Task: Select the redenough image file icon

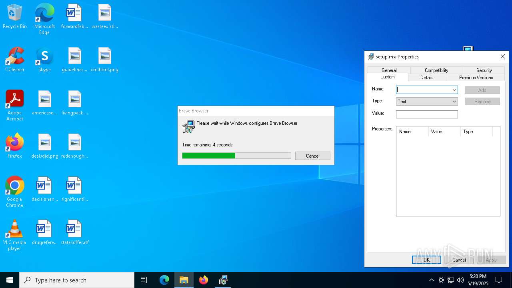Action: coord(74,146)
